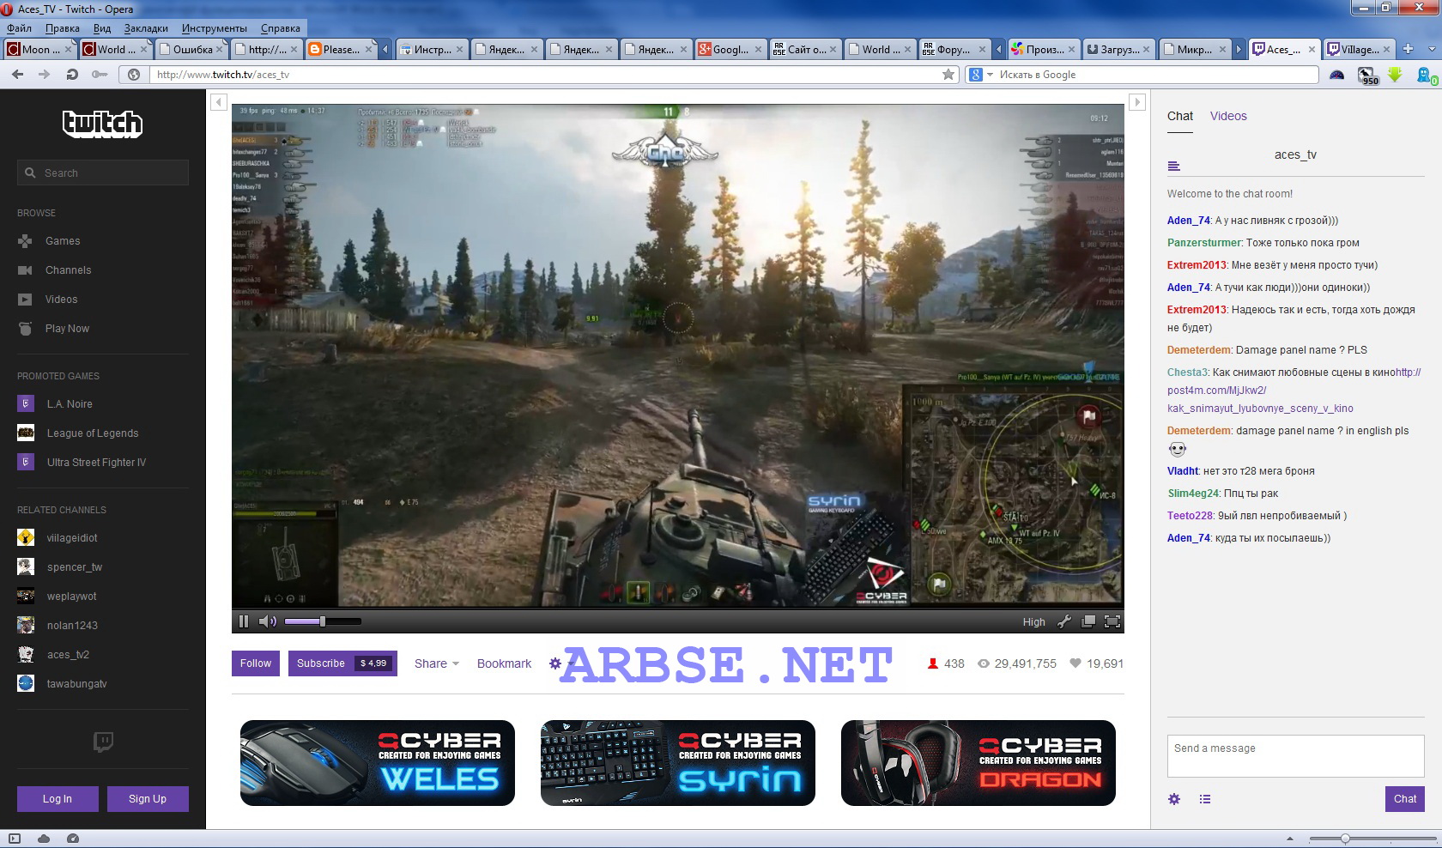Select the Chat tab

click(1180, 116)
